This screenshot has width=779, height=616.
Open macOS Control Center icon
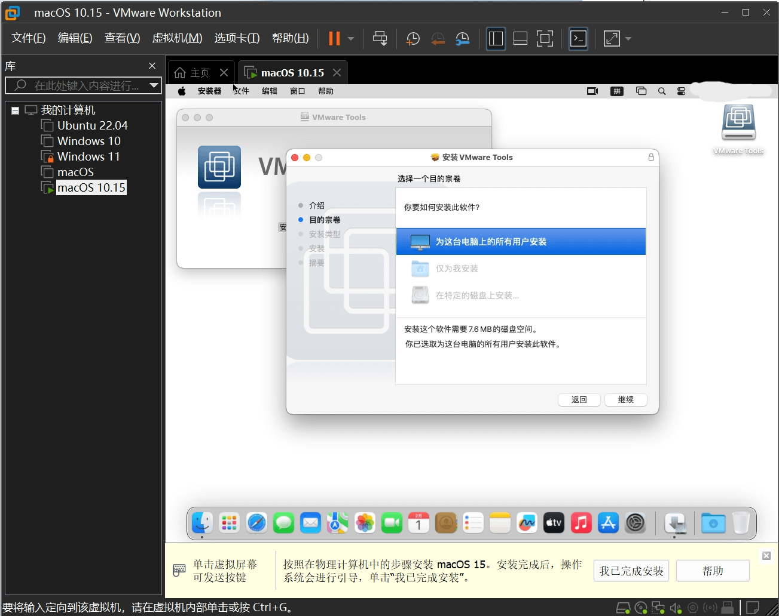point(681,91)
